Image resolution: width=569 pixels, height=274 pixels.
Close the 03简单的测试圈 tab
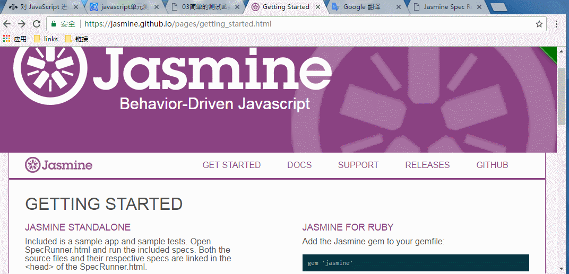coord(238,7)
